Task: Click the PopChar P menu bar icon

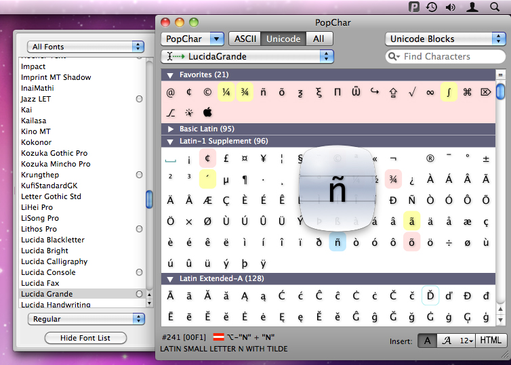Action: coord(414,7)
